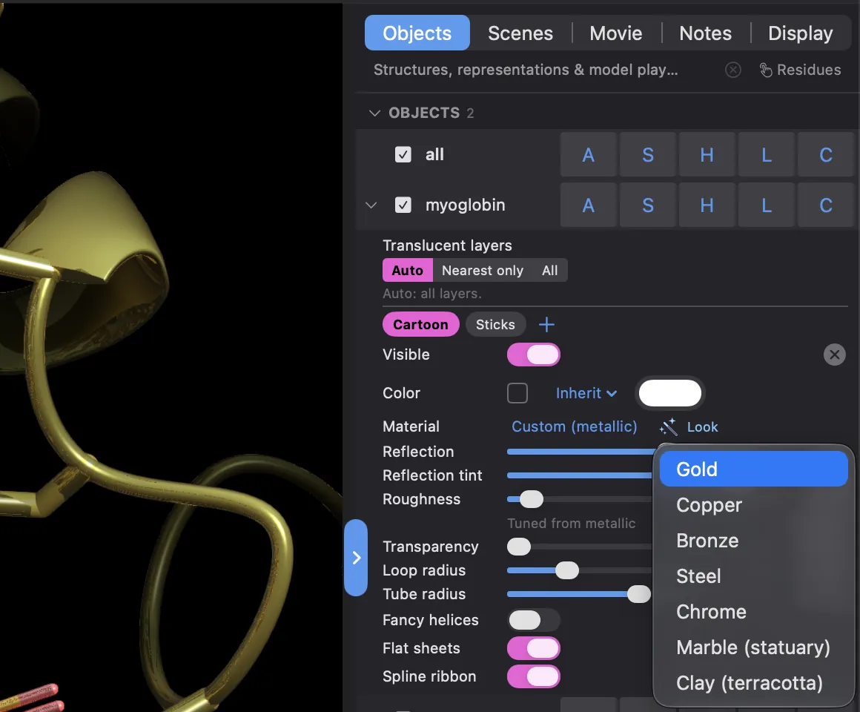
Task: Choose Copper from the Look menu
Action: point(753,504)
